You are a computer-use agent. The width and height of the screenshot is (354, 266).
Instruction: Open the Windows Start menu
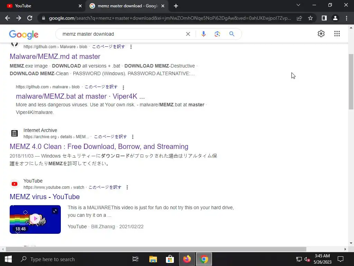tap(8, 259)
